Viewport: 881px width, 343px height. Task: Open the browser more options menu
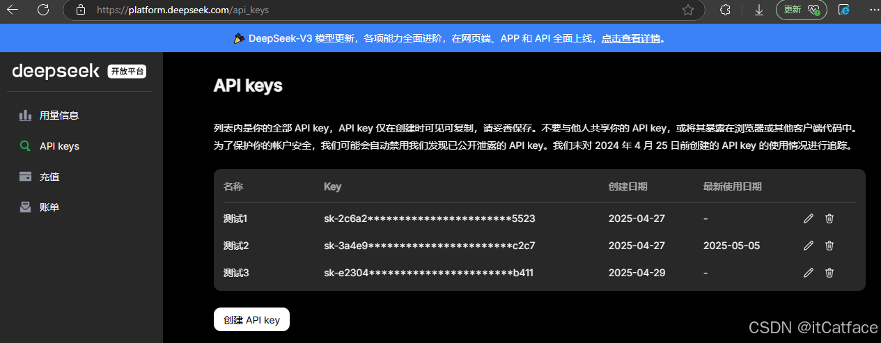[873, 10]
